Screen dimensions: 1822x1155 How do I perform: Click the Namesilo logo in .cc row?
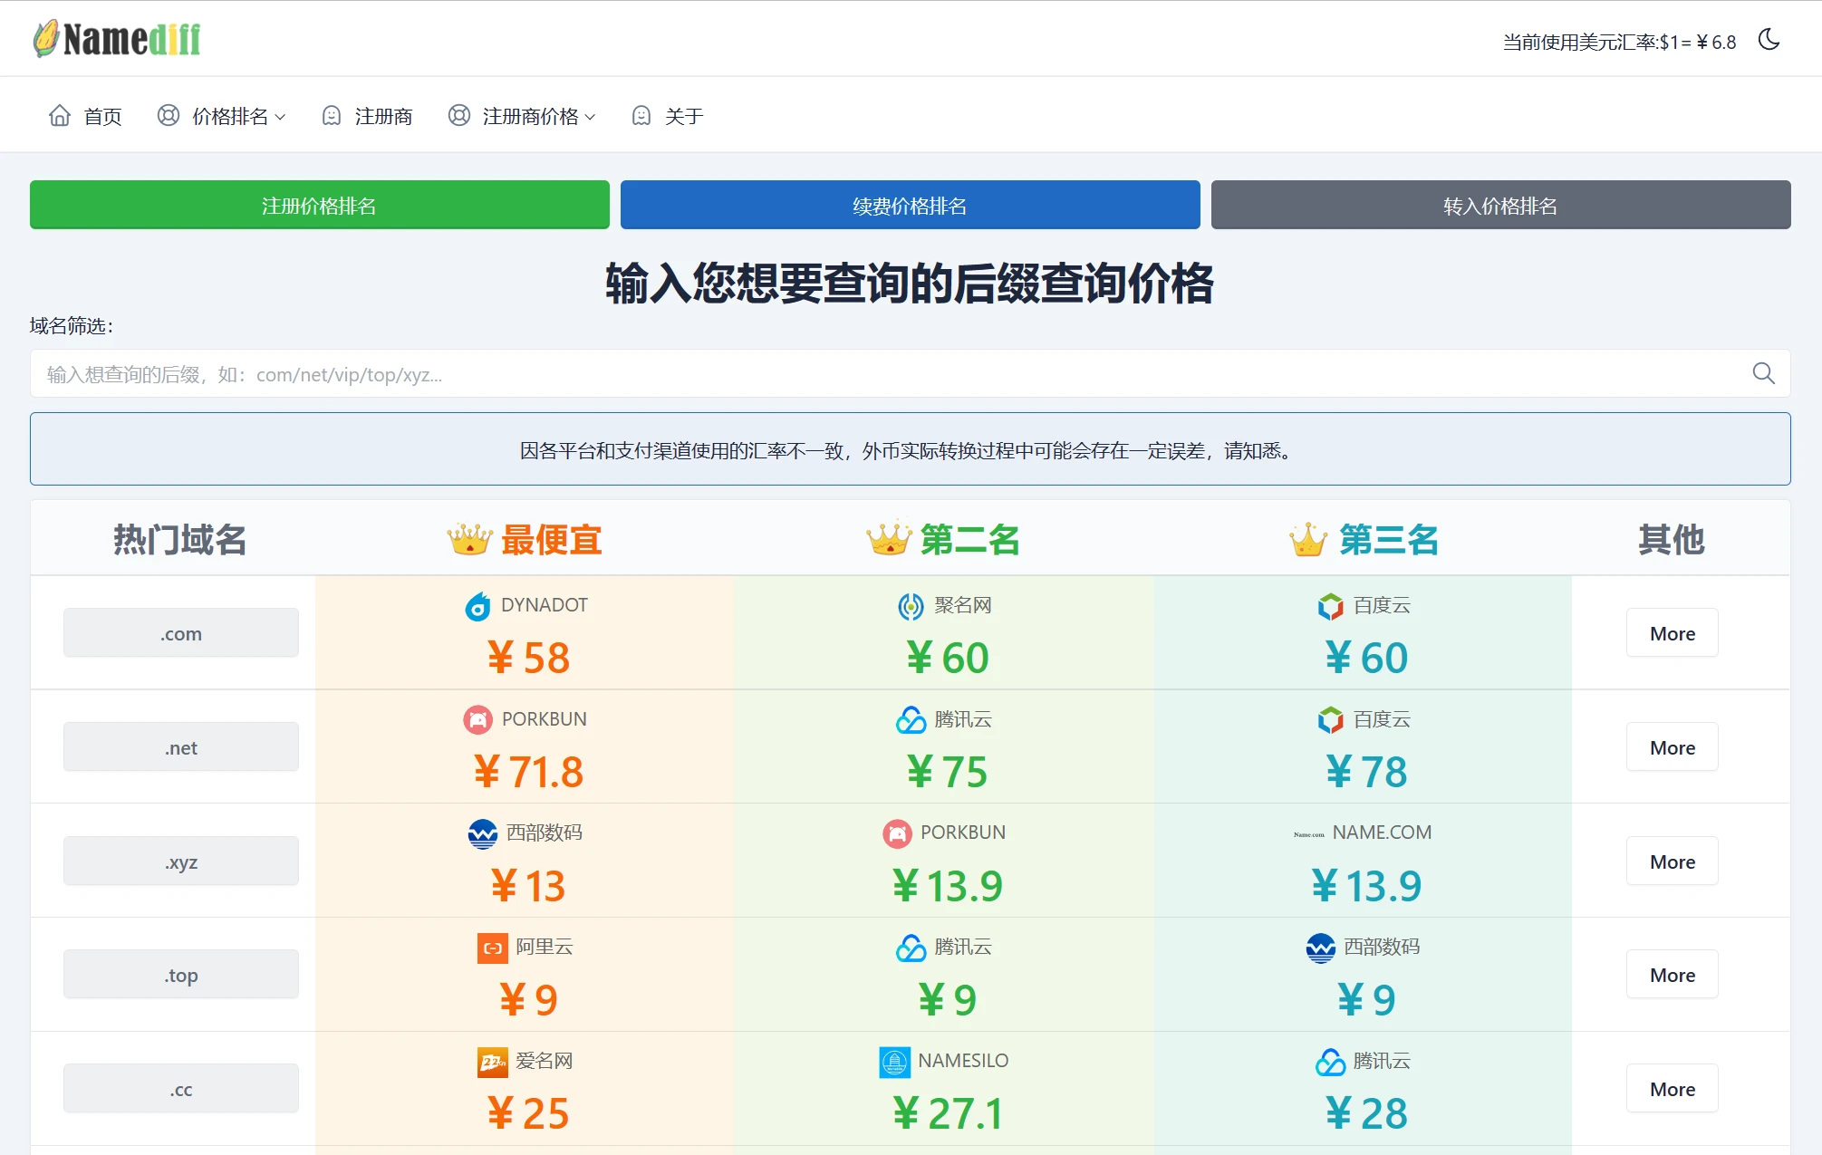click(x=894, y=1062)
